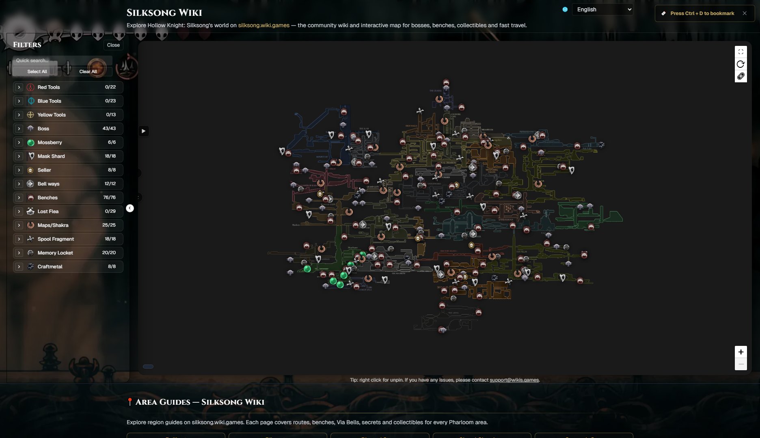
Task: Click the white circular sidebar collapse arrow
Action: click(130, 208)
